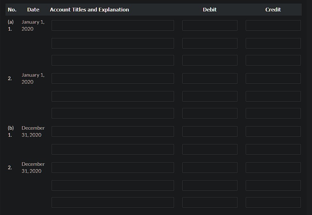
Task: Click the 'No.' column header
Action: tap(12, 10)
